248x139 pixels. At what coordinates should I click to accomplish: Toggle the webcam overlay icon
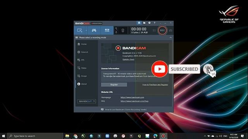123,30
